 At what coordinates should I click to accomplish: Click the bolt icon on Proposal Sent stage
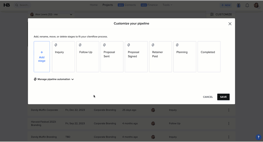104,45
